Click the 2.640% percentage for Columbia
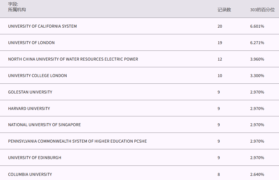 [257, 174]
